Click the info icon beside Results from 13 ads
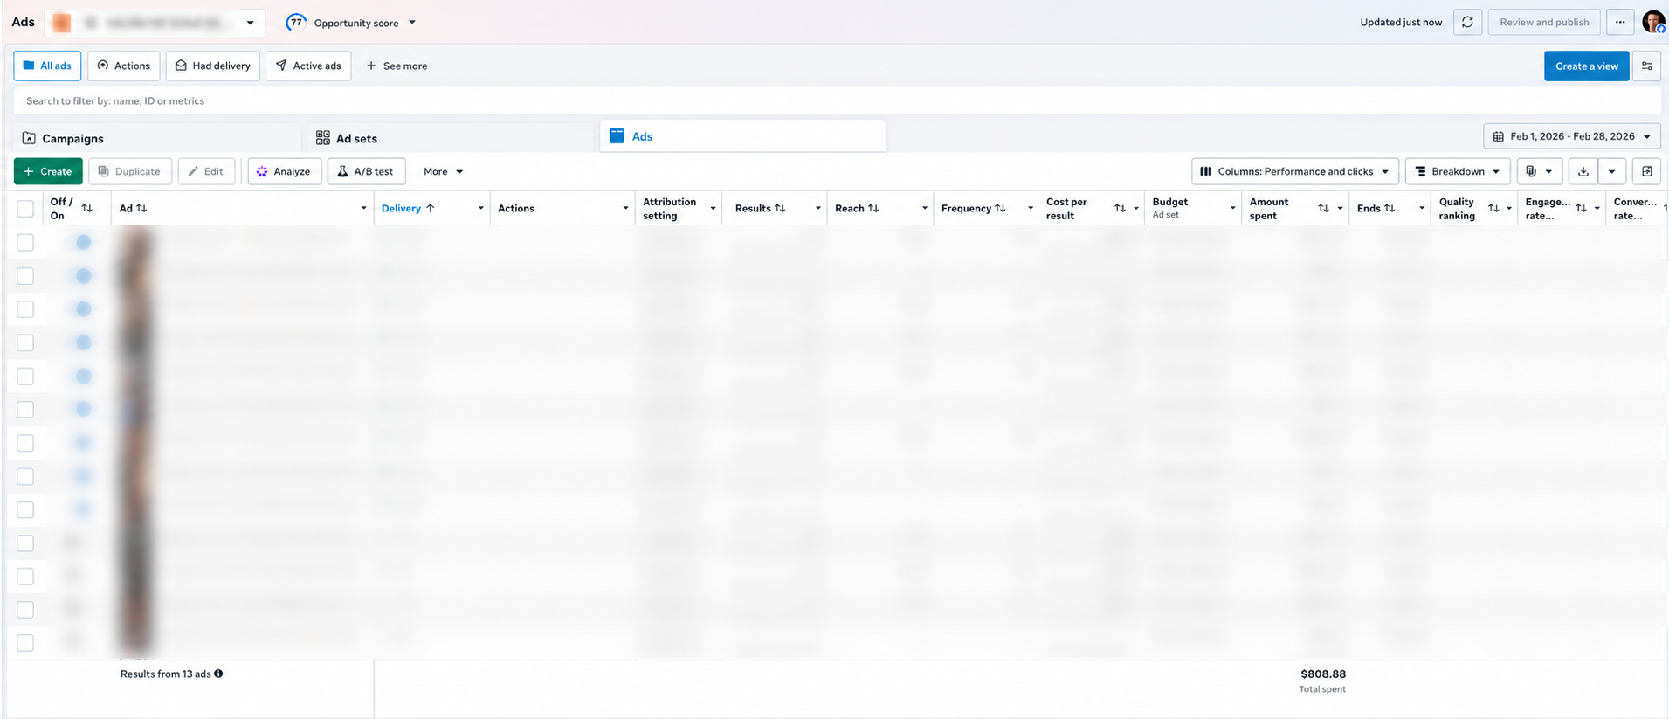Image resolution: width=1669 pixels, height=719 pixels. pos(218,674)
